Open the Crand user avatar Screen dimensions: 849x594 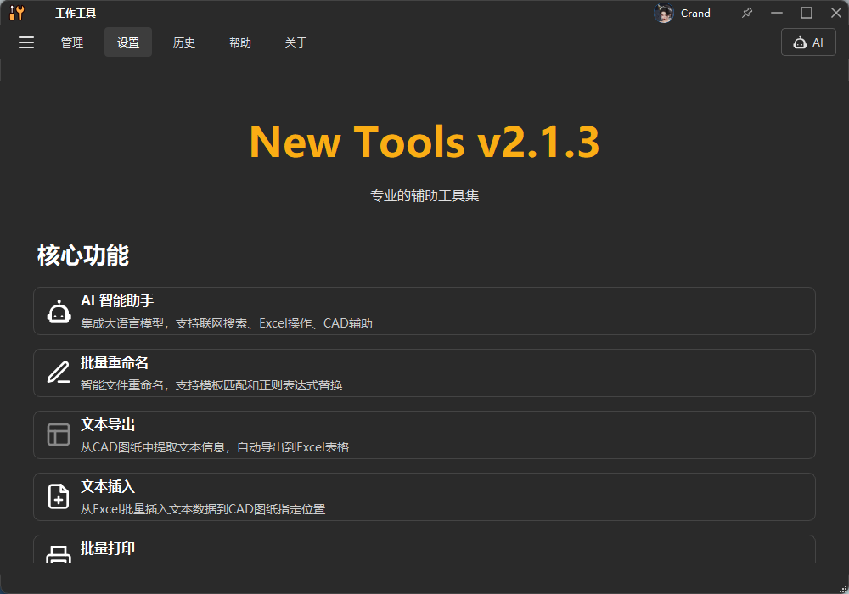coord(664,13)
